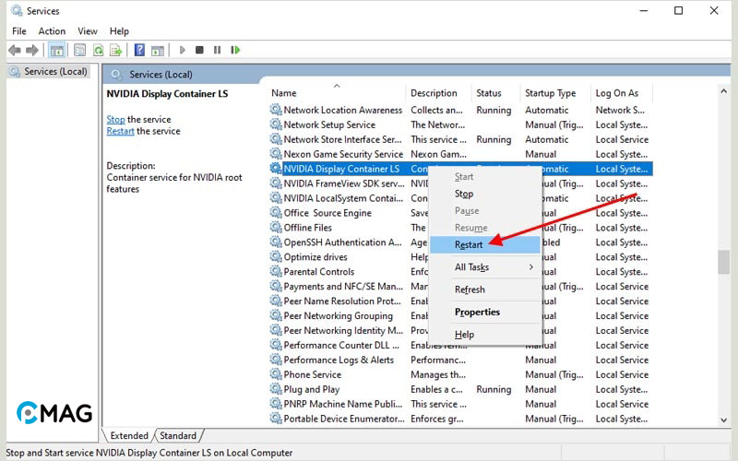This screenshot has width=738, height=461.
Task: Select Portable Device Enumerator row
Action: [460, 419]
